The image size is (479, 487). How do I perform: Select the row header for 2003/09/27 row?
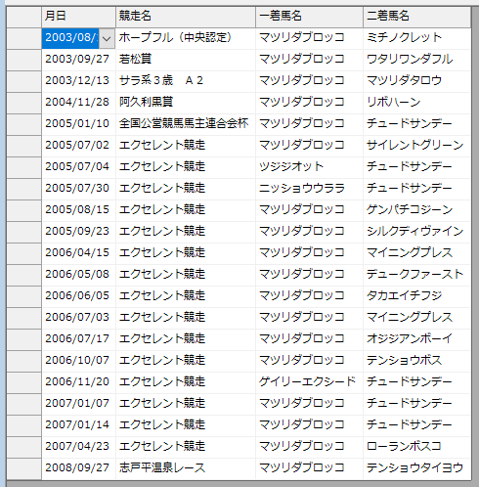[23, 60]
